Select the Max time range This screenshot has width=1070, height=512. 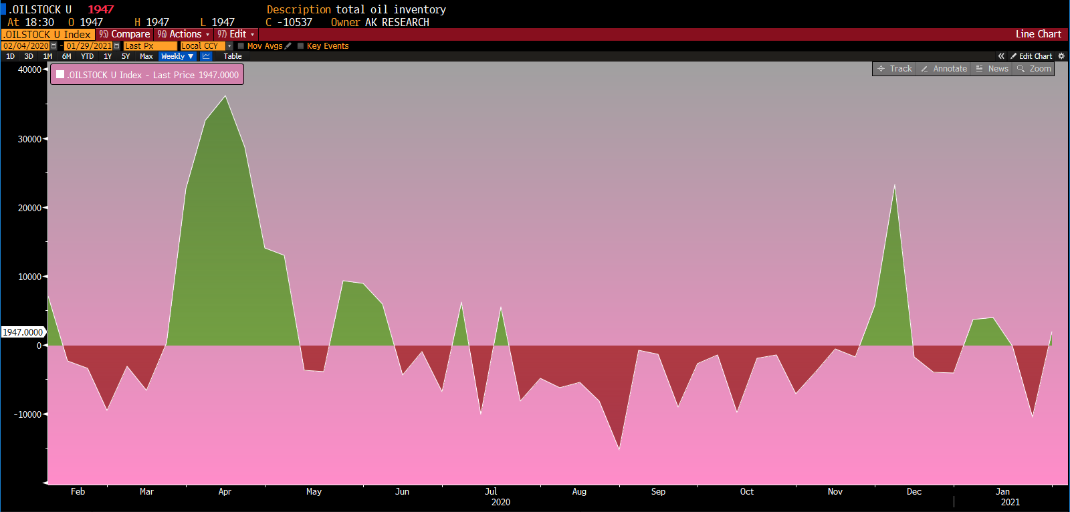[x=146, y=56]
